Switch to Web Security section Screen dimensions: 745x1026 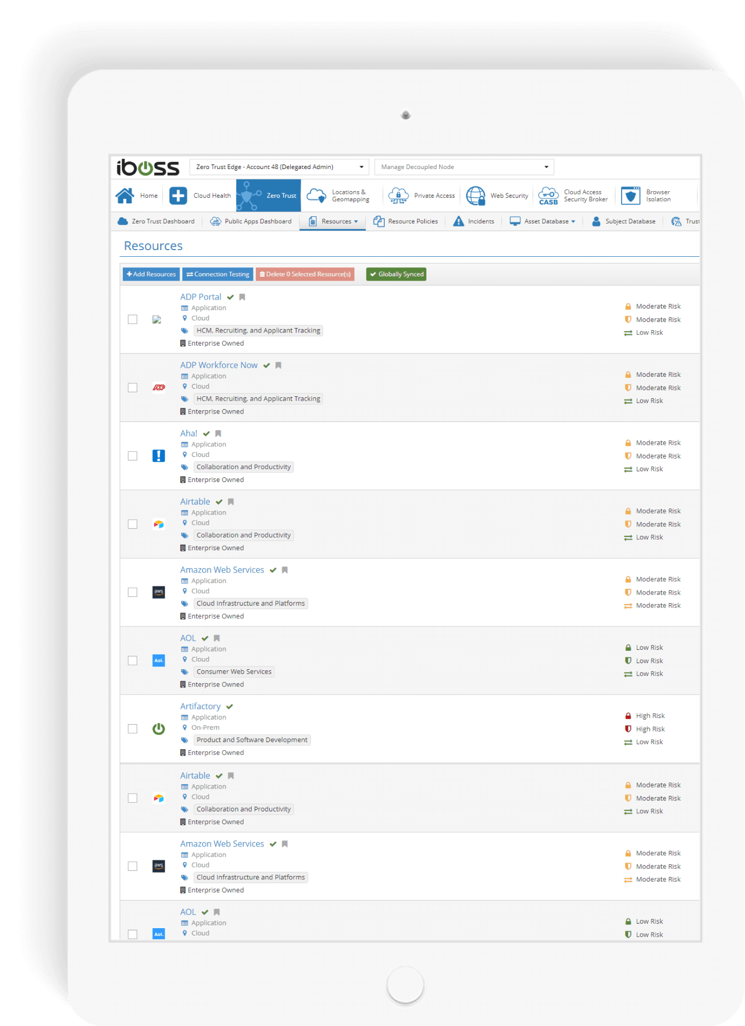point(497,196)
